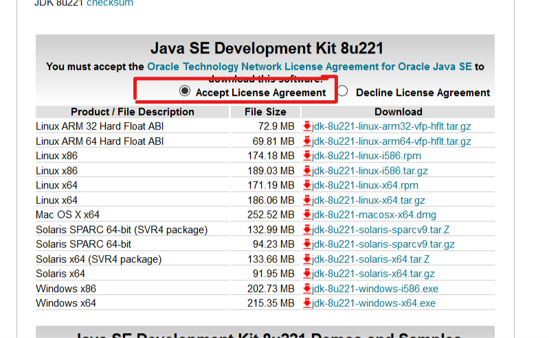Download jdk-8u221-linux-x64.tar.gz
Image resolution: width=549 pixels, height=338 pixels.
click(x=368, y=200)
